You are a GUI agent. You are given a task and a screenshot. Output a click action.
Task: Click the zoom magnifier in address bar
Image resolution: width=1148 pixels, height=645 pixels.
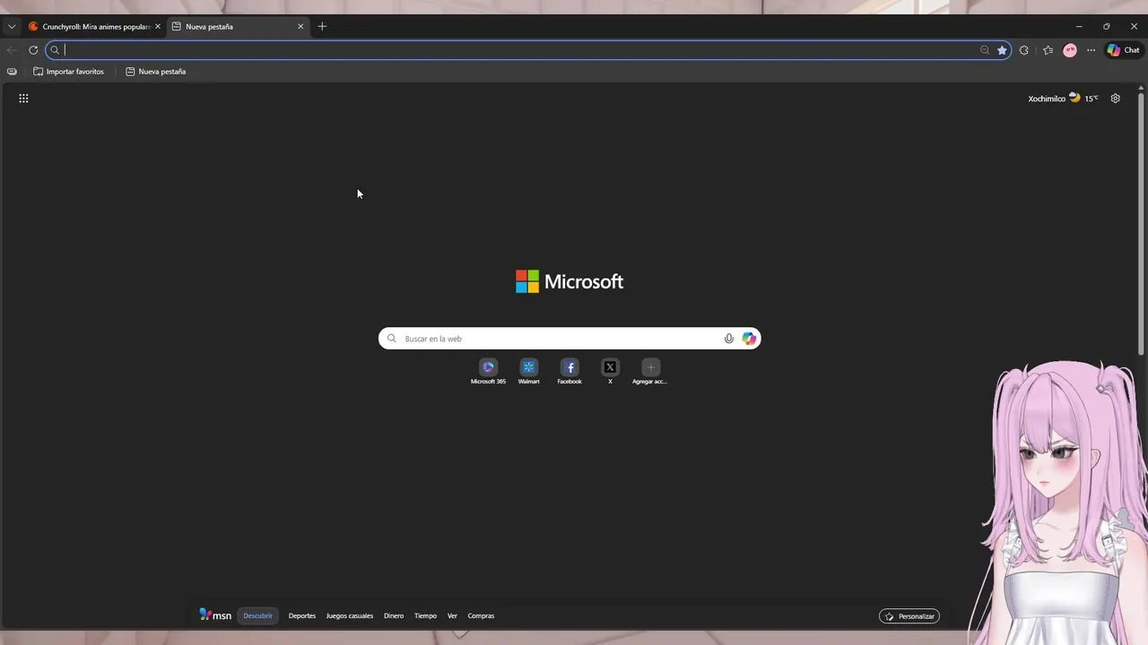click(x=985, y=50)
